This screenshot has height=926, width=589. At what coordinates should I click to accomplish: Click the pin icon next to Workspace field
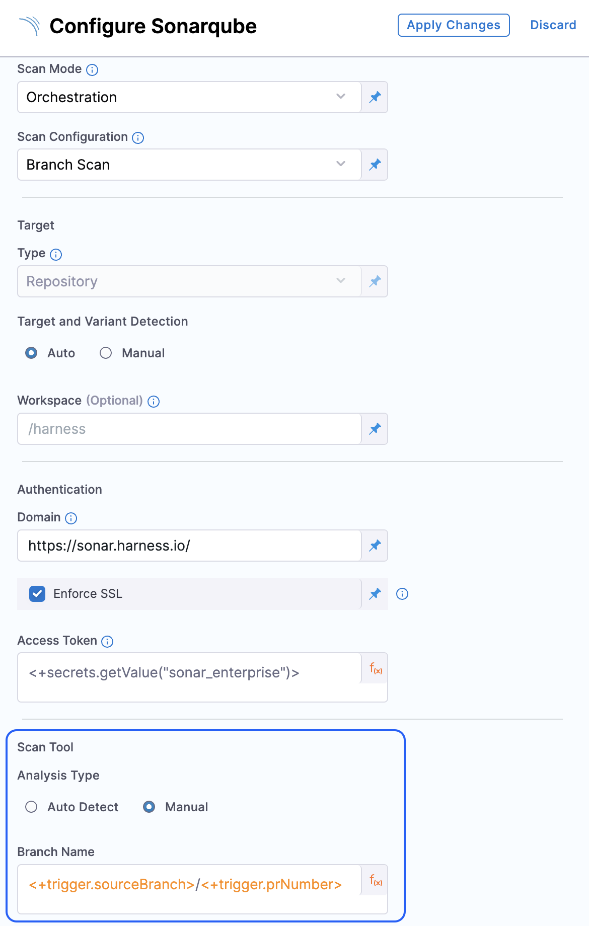(x=375, y=429)
